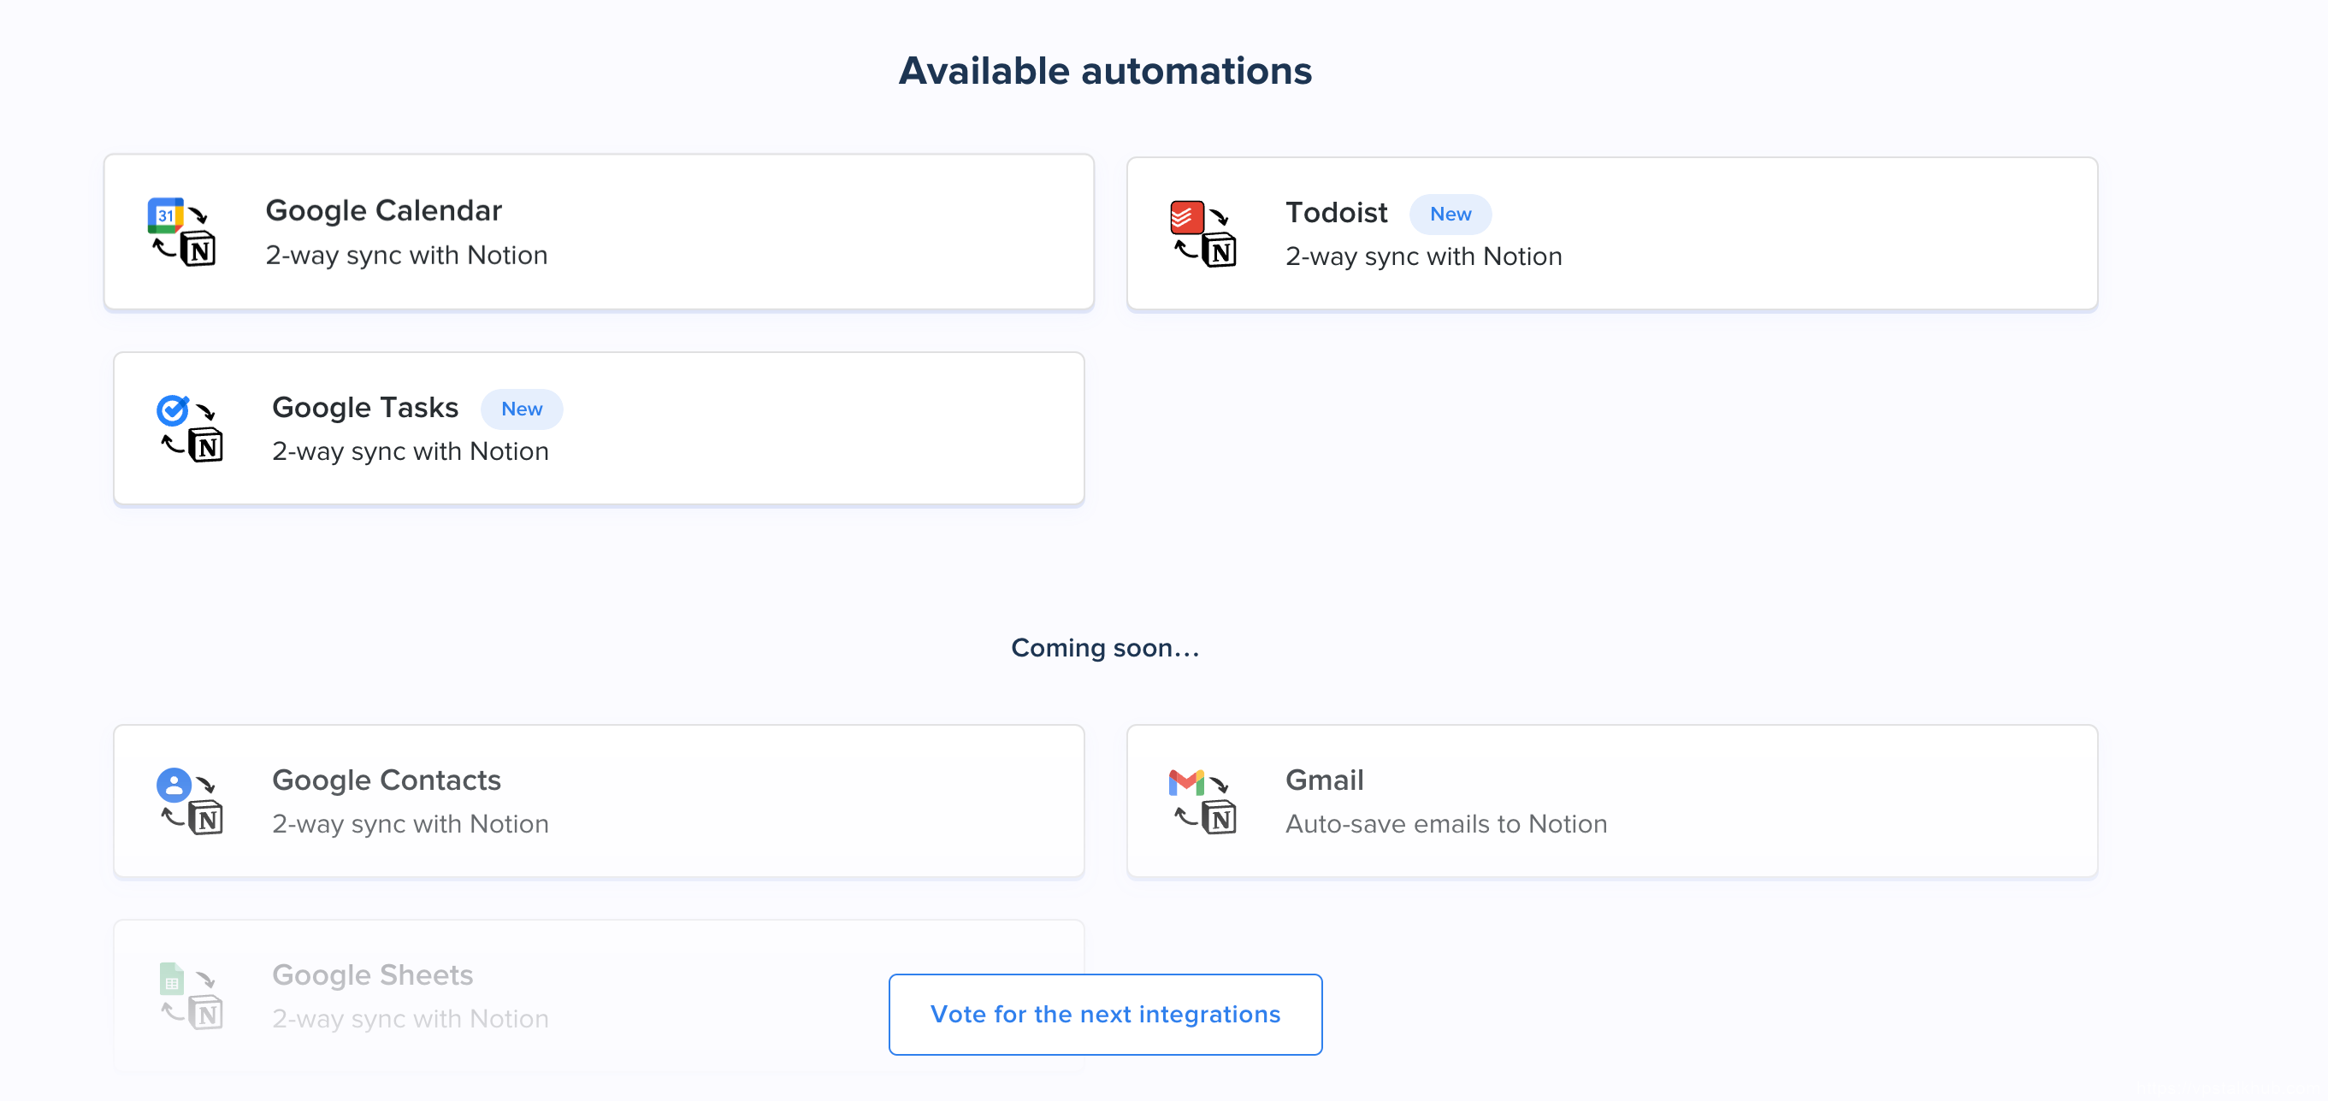The height and width of the screenshot is (1101, 2328).
Task: Click the Notion logo in Google Calendar card
Action: (x=198, y=250)
